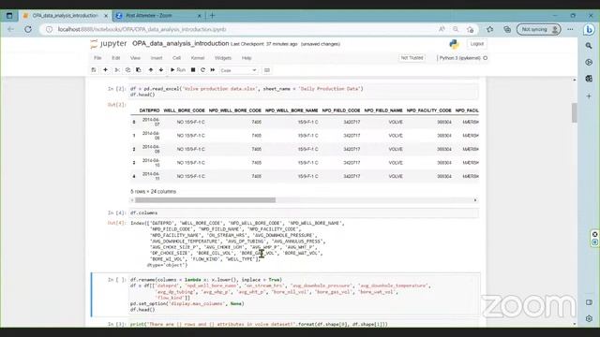
Task: Click the Not Trusted notebook button
Action: [x=412, y=58]
